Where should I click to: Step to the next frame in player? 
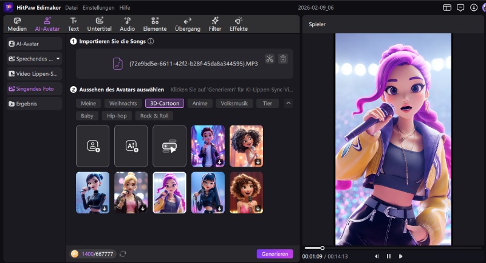(x=401, y=256)
